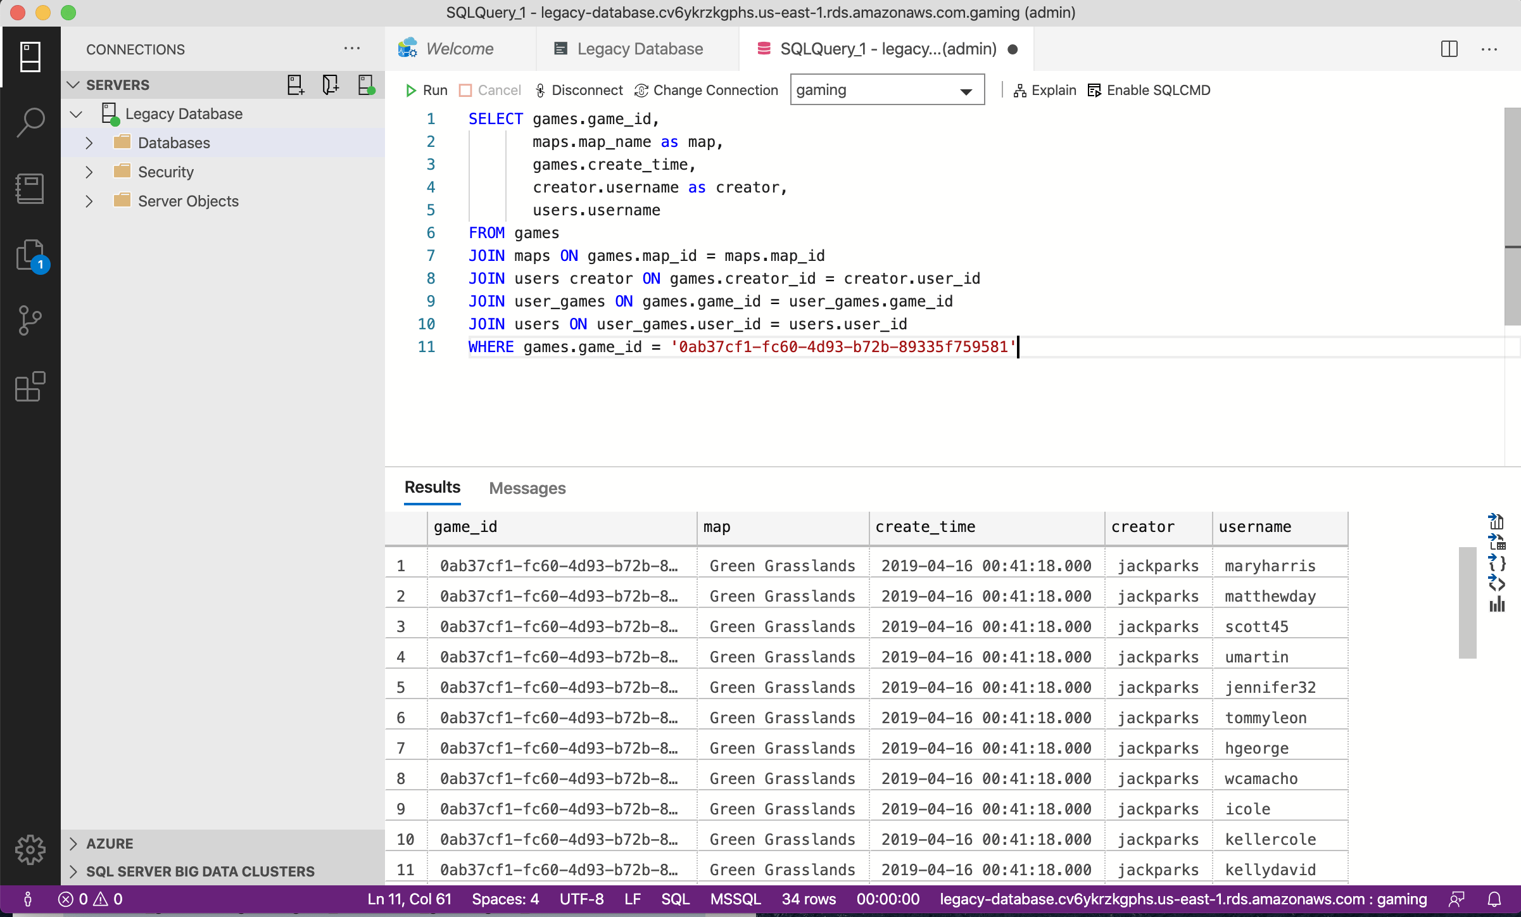This screenshot has width=1521, height=917.
Task: Switch to the Legacy Database tab
Action: click(638, 49)
